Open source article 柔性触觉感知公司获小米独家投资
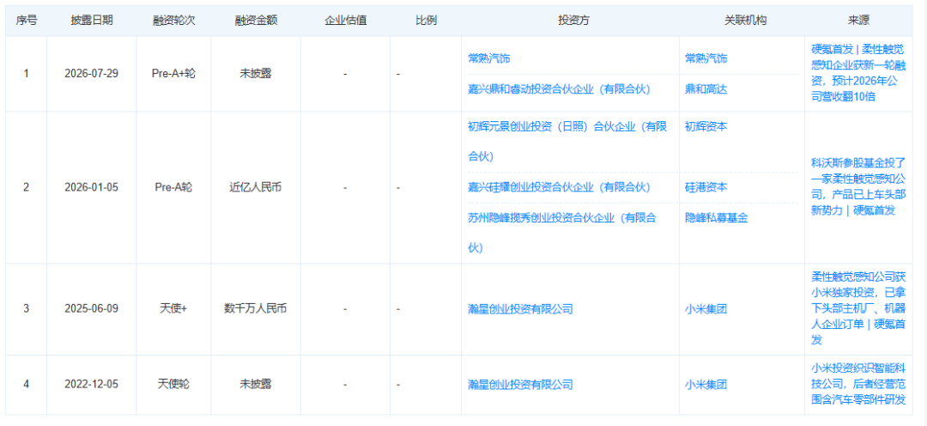The width and height of the screenshot is (927, 426). (858, 309)
